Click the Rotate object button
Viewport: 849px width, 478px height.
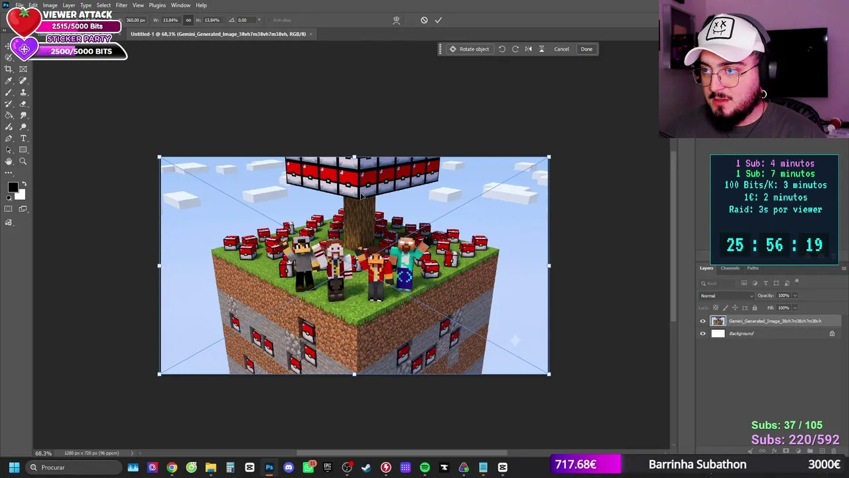[x=469, y=49]
